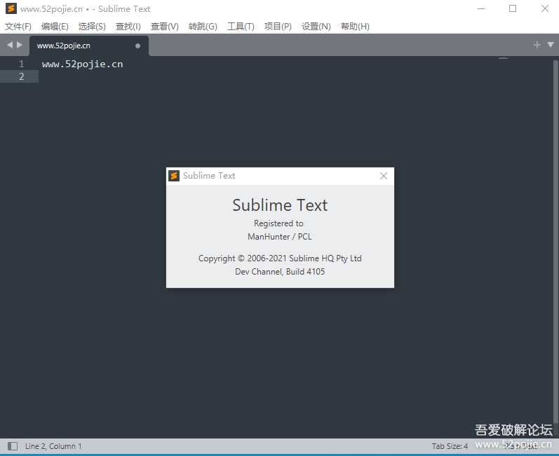Image resolution: width=559 pixels, height=456 pixels.
Task: Click the Sublime Text icon in title bar
Action: [11, 9]
